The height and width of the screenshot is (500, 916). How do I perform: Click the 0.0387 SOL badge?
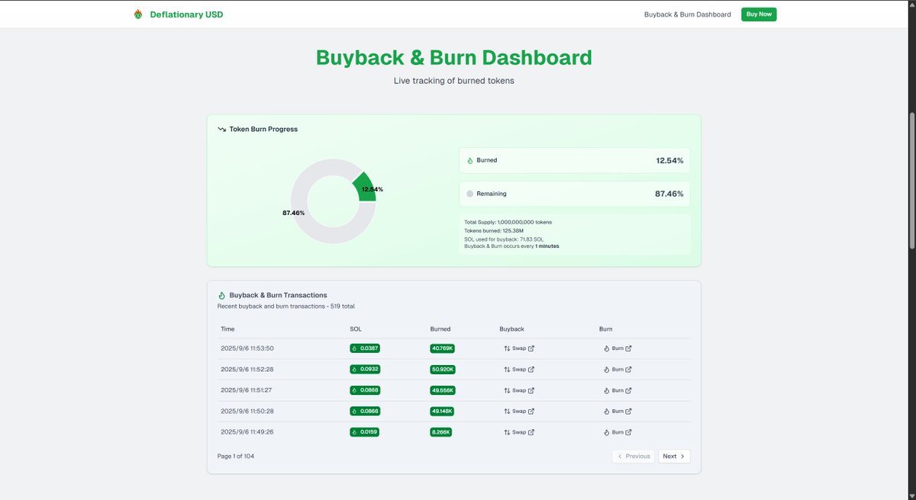365,348
